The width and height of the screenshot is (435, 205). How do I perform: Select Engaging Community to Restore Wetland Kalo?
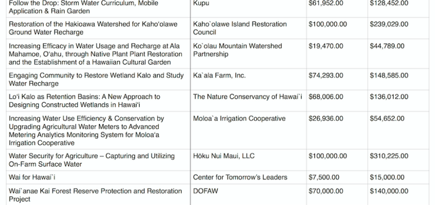coord(96,79)
